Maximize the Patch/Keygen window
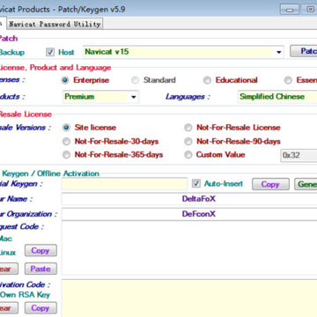Image resolution: width=317 pixels, height=317 pixels. click(x=309, y=10)
